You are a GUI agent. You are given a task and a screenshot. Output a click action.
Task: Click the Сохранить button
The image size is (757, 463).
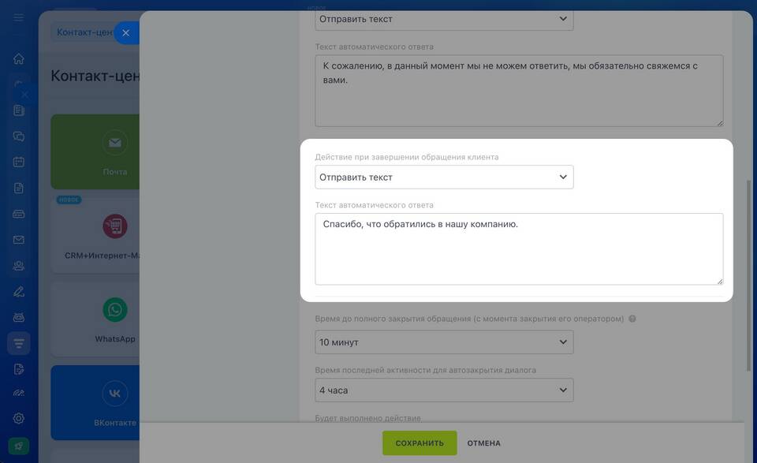[x=420, y=443]
